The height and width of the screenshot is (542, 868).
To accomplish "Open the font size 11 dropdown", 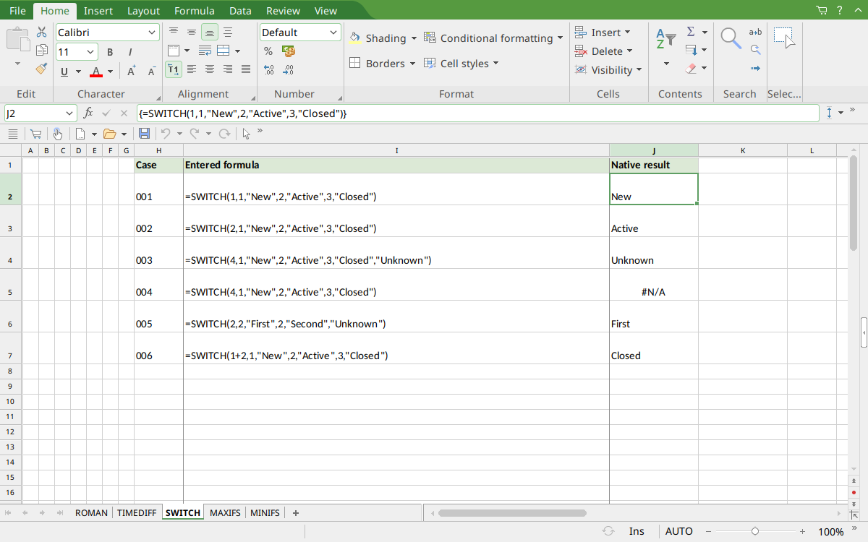I will click(x=91, y=52).
